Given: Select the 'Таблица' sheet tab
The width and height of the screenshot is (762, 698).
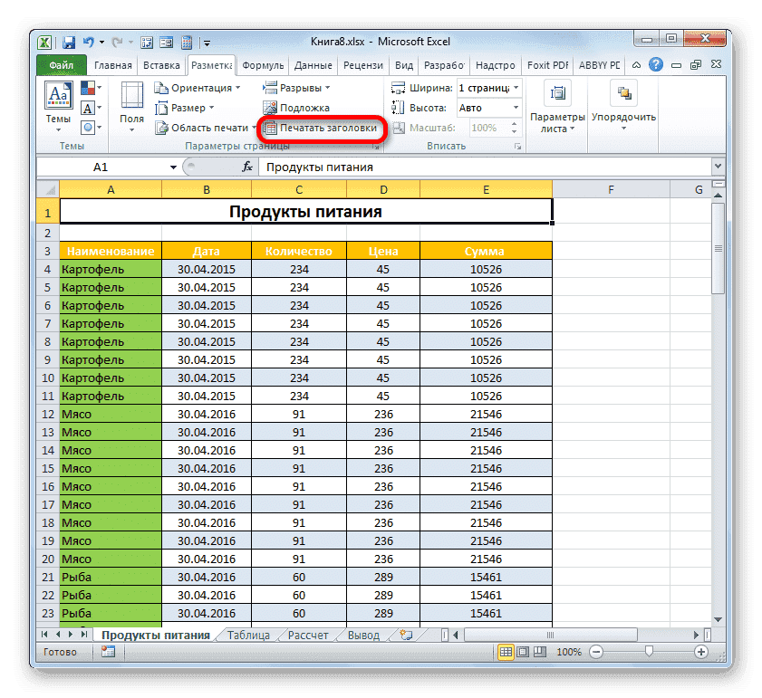Looking at the screenshot, I should coord(247,635).
